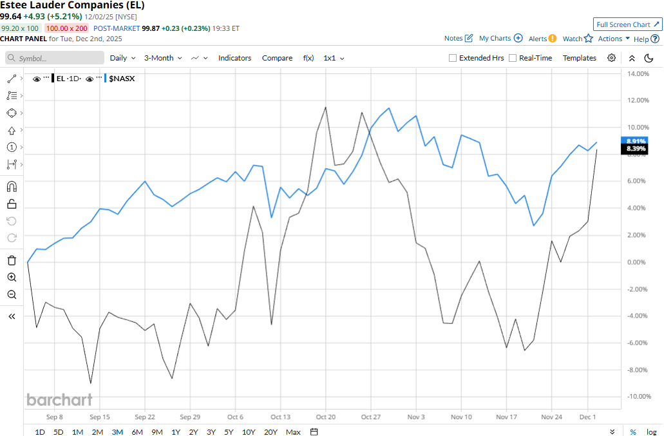This screenshot has height=436, width=664.
Task: Open the Daily interval dropdown
Action: click(123, 58)
